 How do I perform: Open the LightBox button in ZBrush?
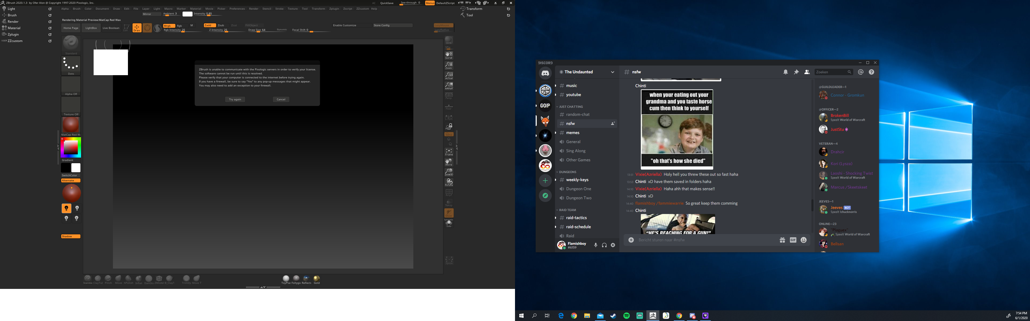coord(91,28)
